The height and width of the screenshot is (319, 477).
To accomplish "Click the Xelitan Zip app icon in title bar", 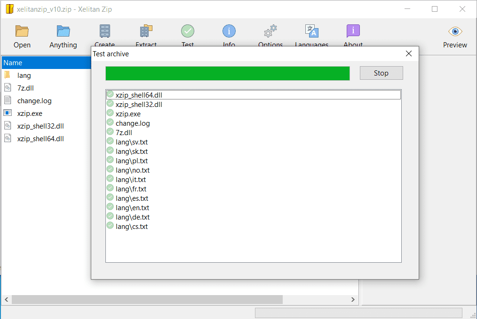I will [10, 9].
